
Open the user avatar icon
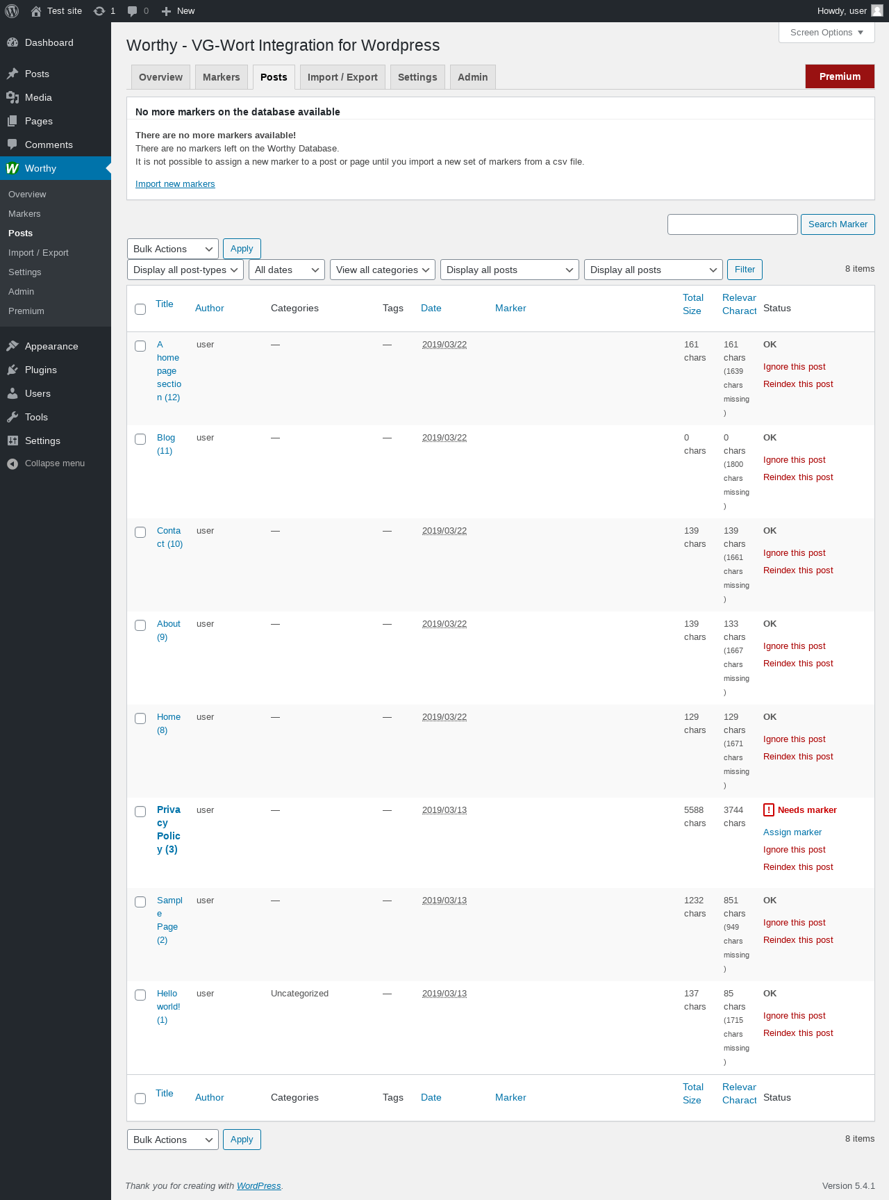877,11
